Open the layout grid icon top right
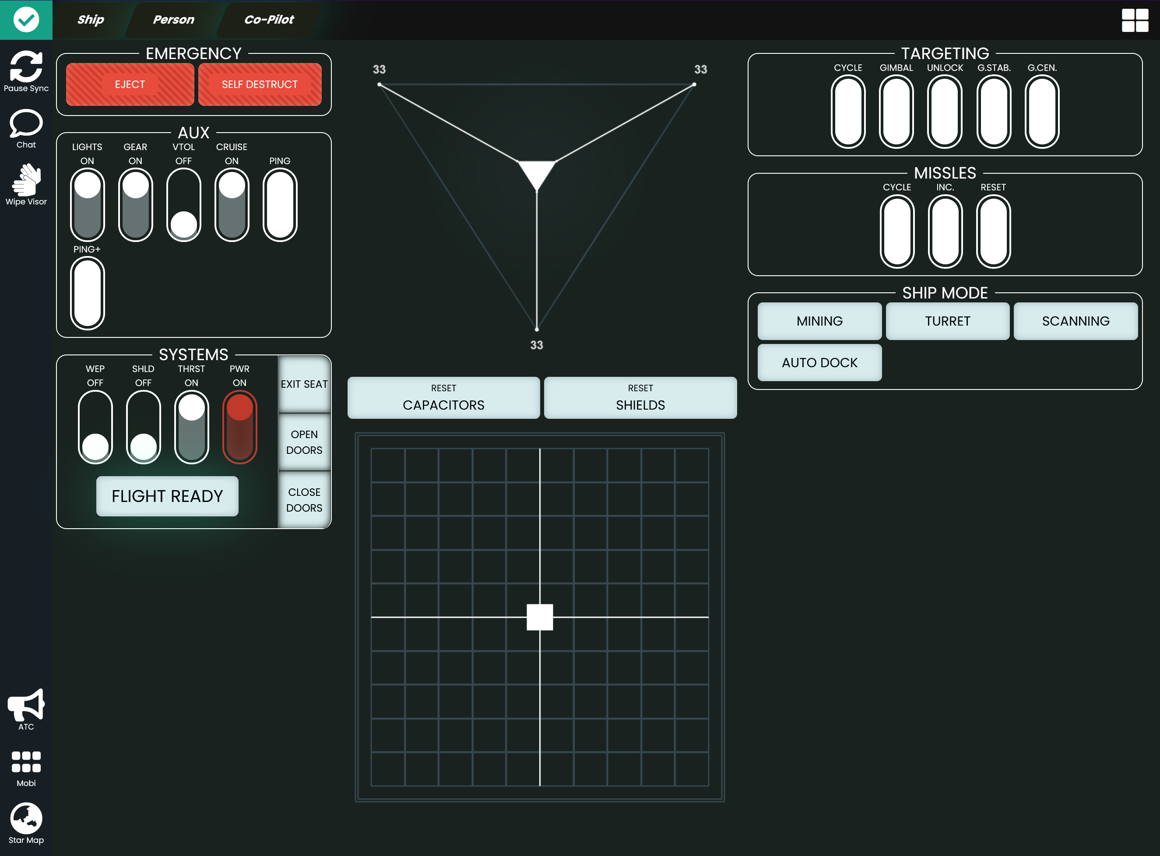The image size is (1160, 856). 1135,20
